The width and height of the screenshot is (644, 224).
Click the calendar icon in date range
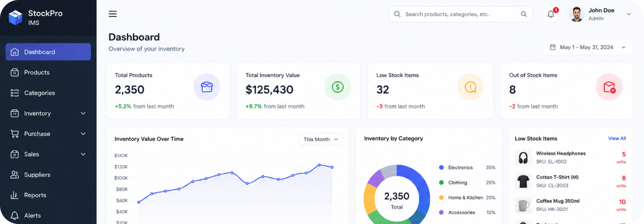(553, 47)
